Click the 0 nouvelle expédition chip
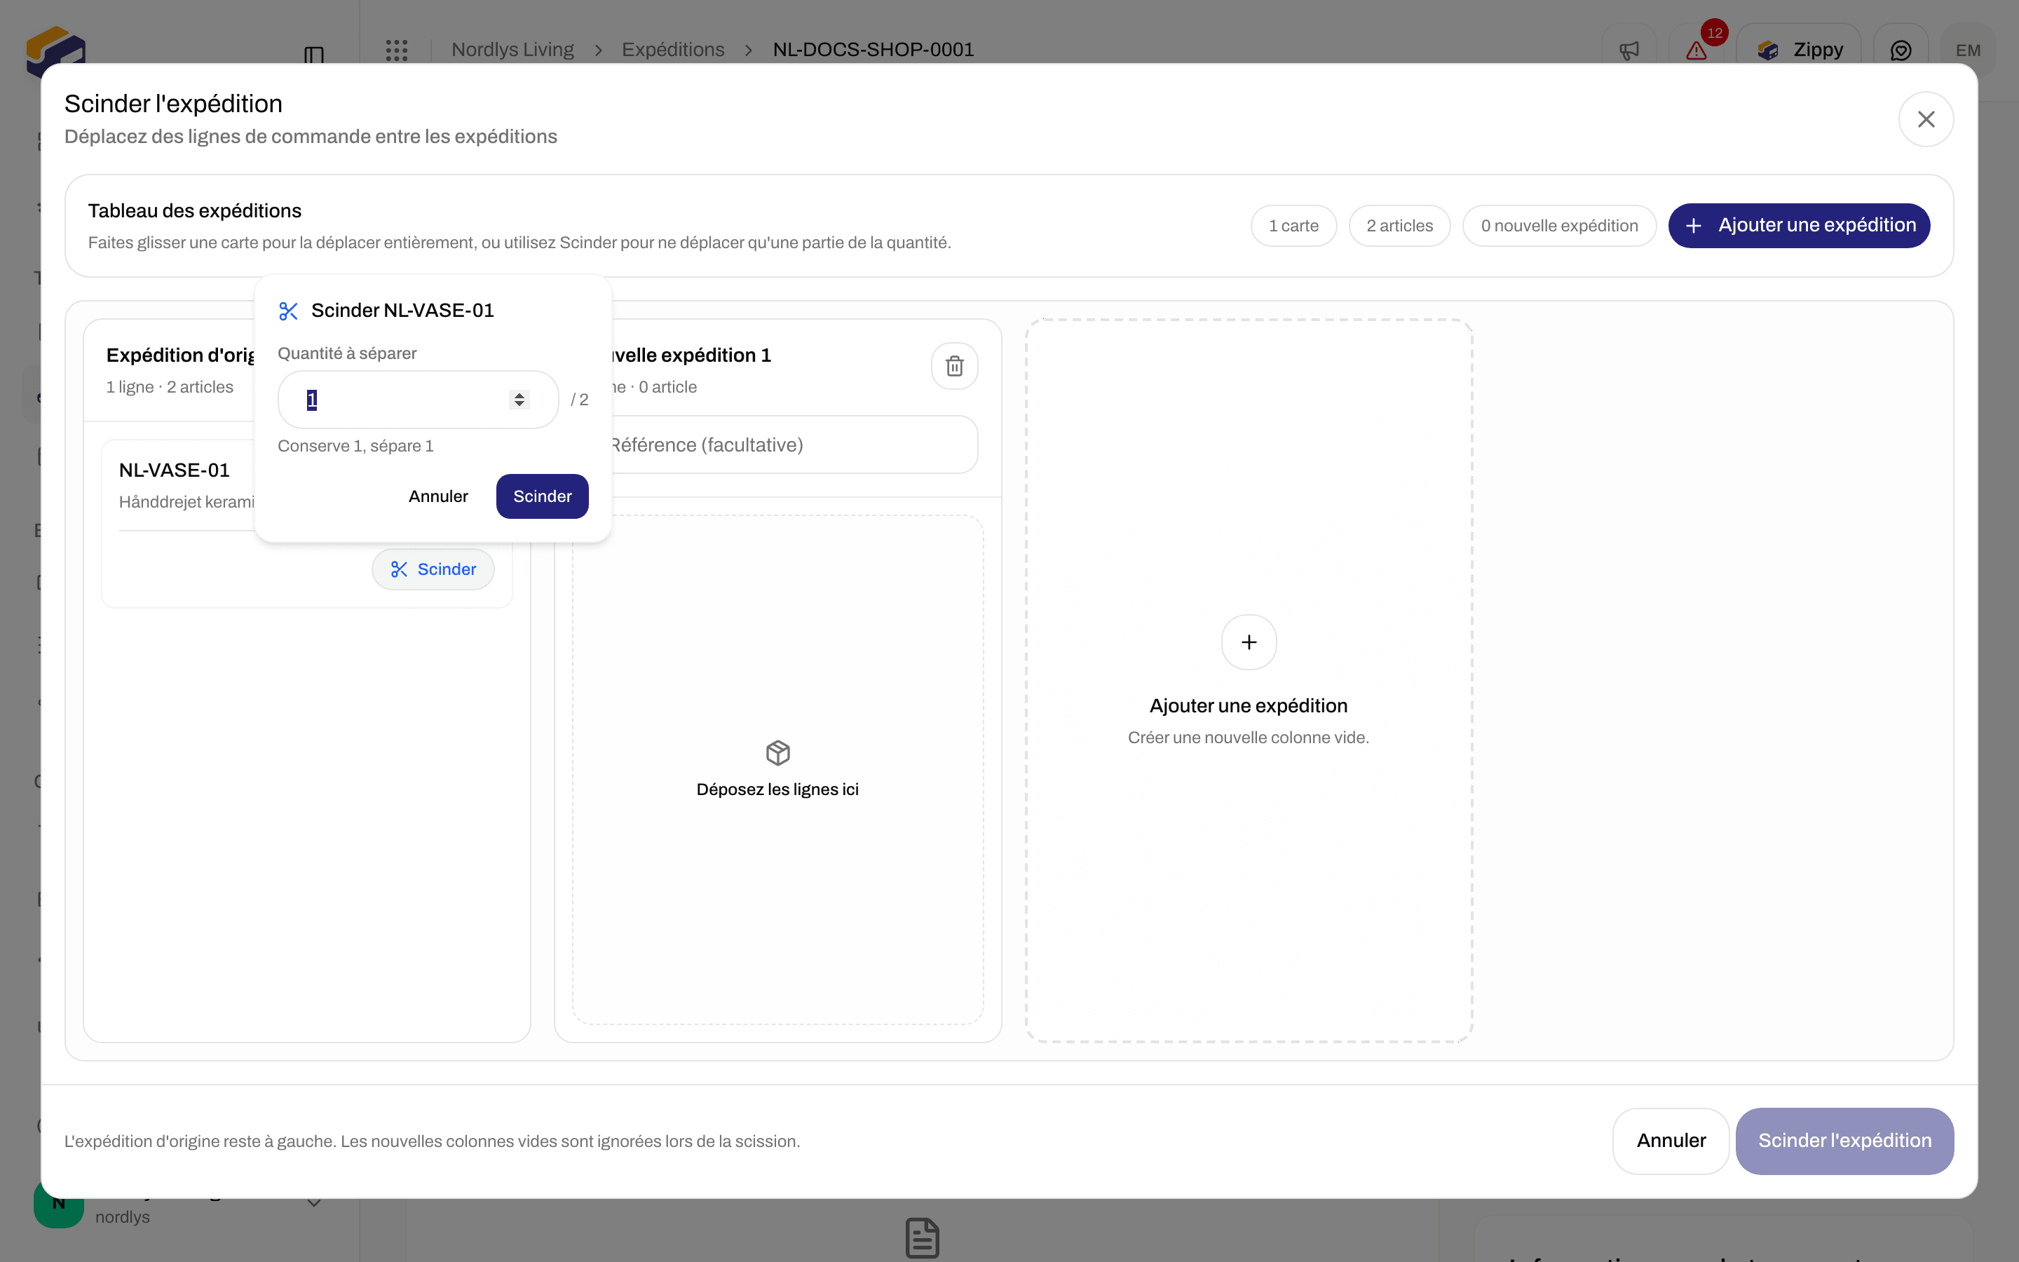2019x1262 pixels. pos(1558,226)
